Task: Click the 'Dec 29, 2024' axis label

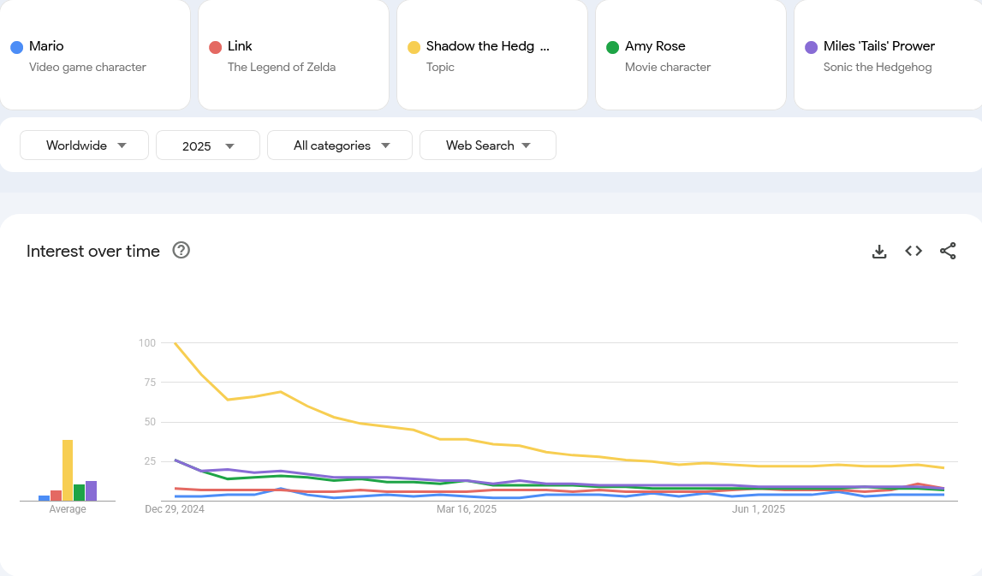Action: click(175, 509)
